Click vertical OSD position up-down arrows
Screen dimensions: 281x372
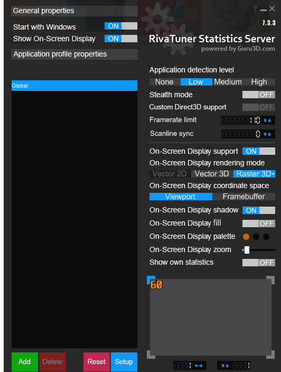tap(225, 366)
